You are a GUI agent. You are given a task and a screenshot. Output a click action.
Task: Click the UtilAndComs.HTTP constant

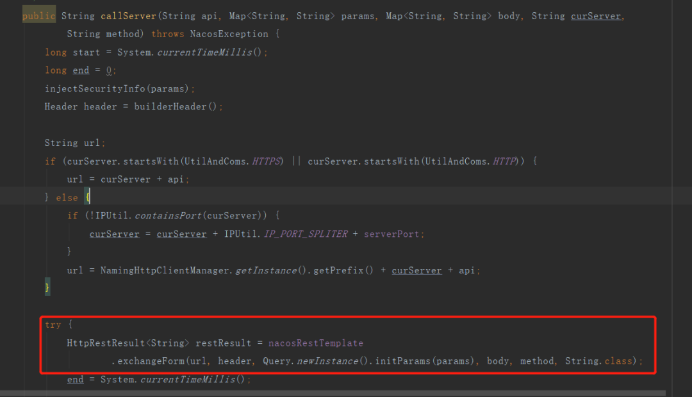pyautogui.click(x=470, y=161)
